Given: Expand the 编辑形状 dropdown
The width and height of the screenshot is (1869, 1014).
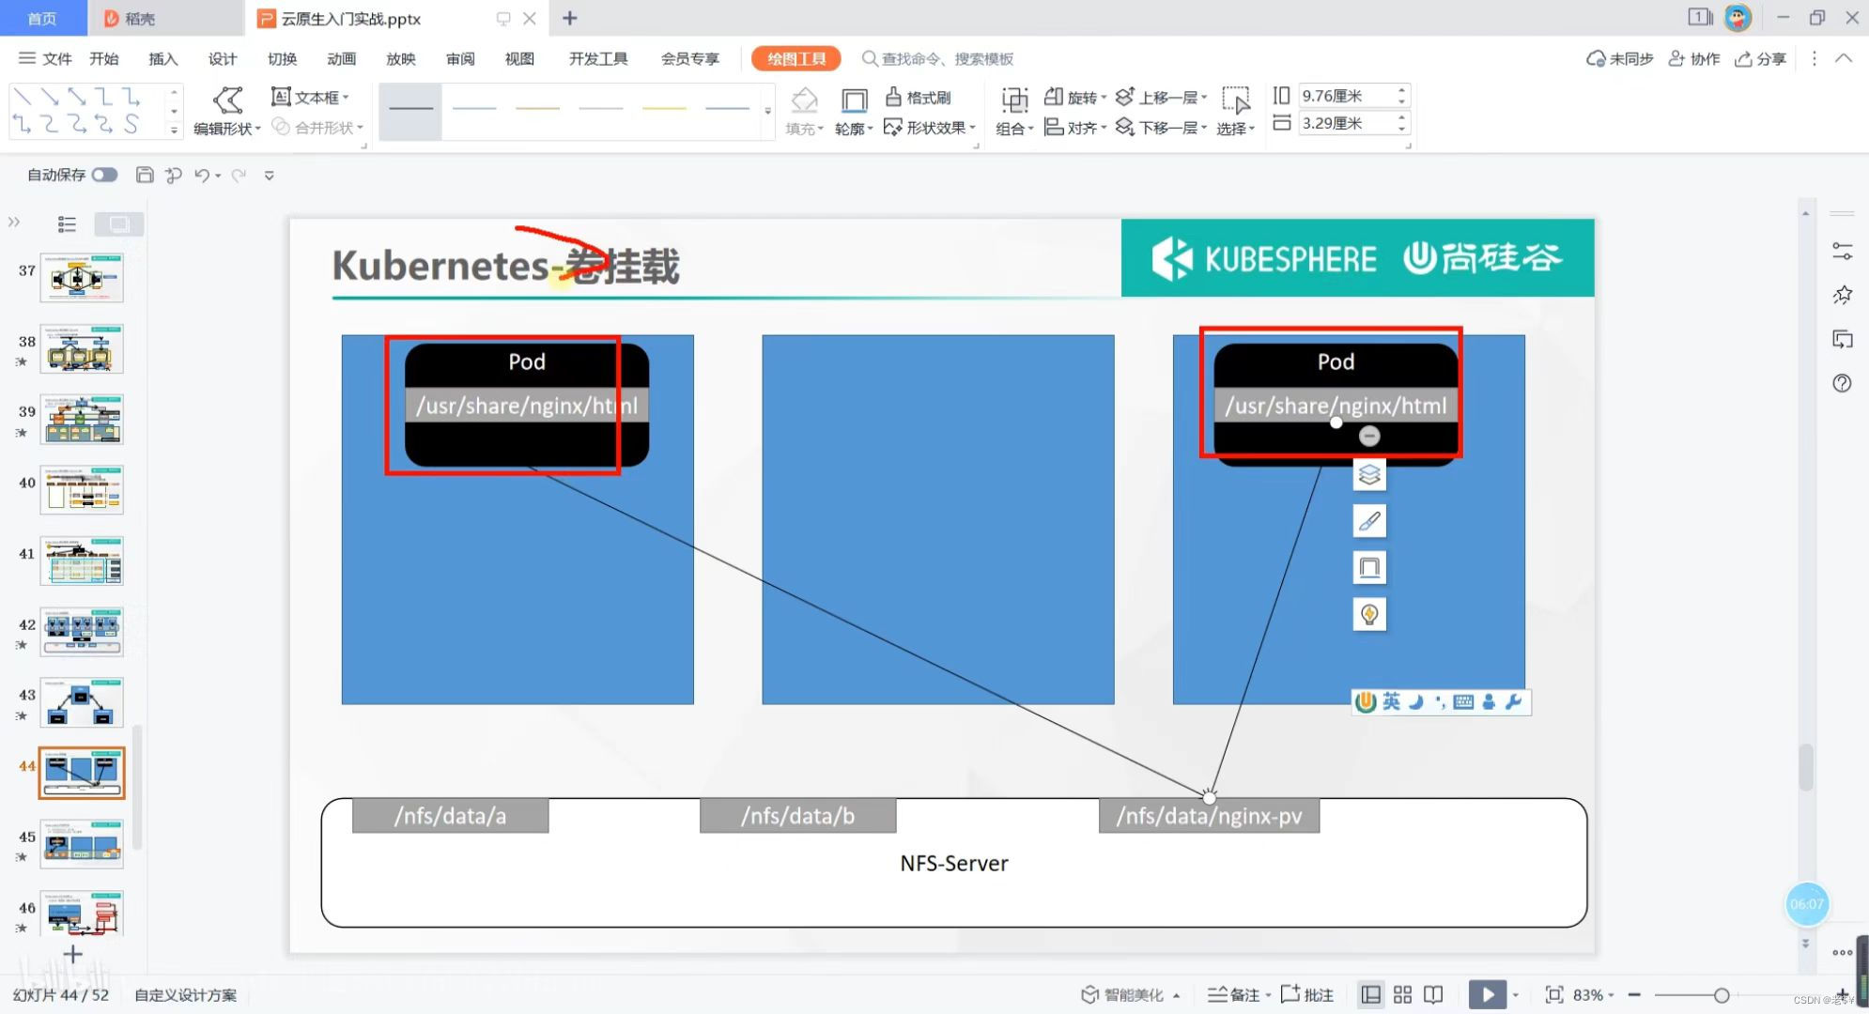Looking at the screenshot, I should coord(227,128).
